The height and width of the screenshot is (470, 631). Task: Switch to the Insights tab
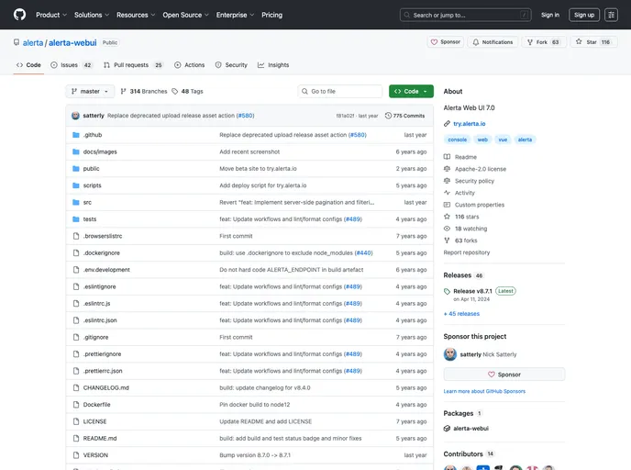point(273,65)
